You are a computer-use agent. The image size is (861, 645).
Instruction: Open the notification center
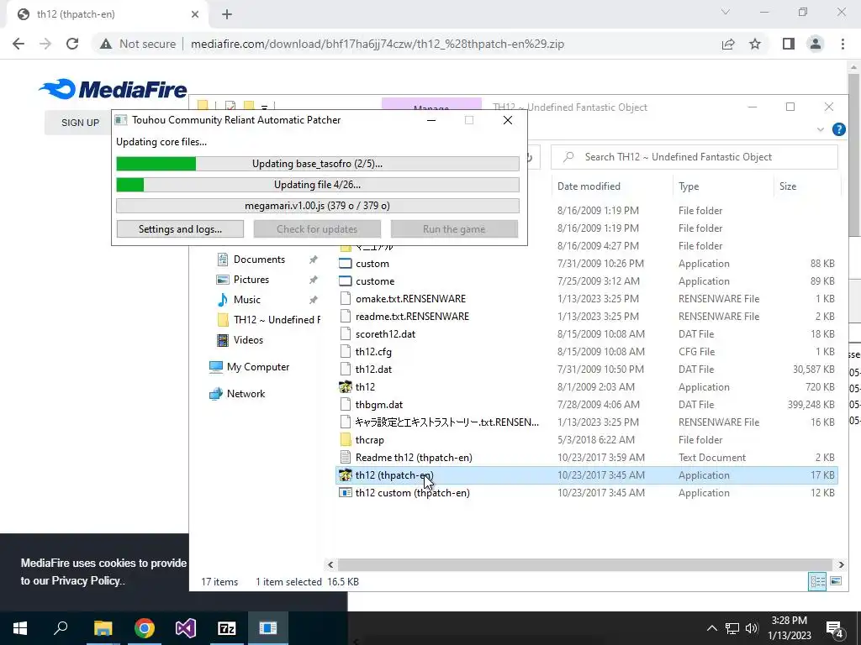coord(835,629)
